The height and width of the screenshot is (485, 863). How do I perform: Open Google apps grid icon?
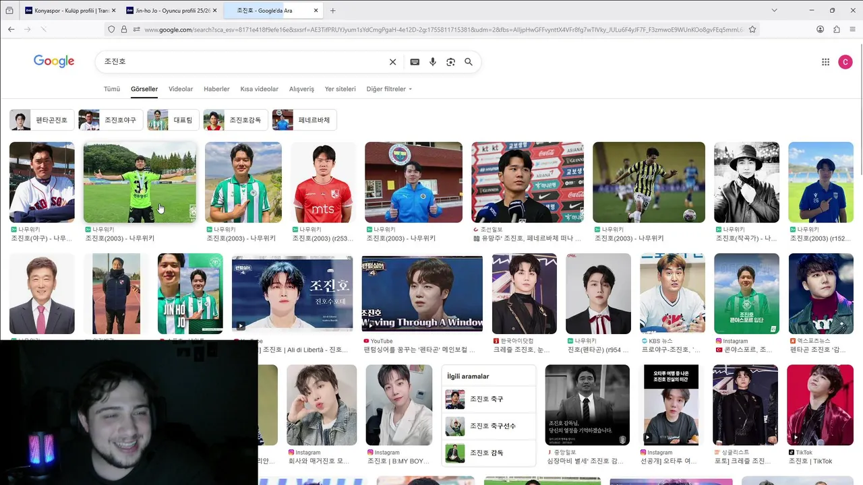point(825,62)
